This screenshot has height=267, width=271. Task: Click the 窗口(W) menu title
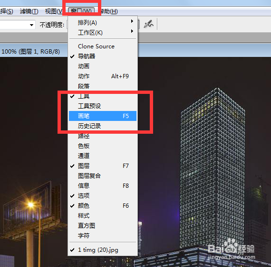[81, 11]
